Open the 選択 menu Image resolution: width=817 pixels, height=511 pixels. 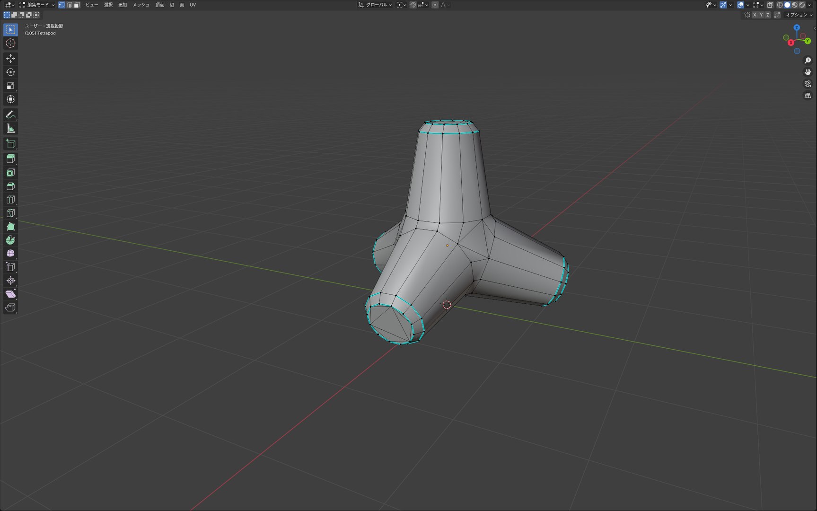pos(108,5)
